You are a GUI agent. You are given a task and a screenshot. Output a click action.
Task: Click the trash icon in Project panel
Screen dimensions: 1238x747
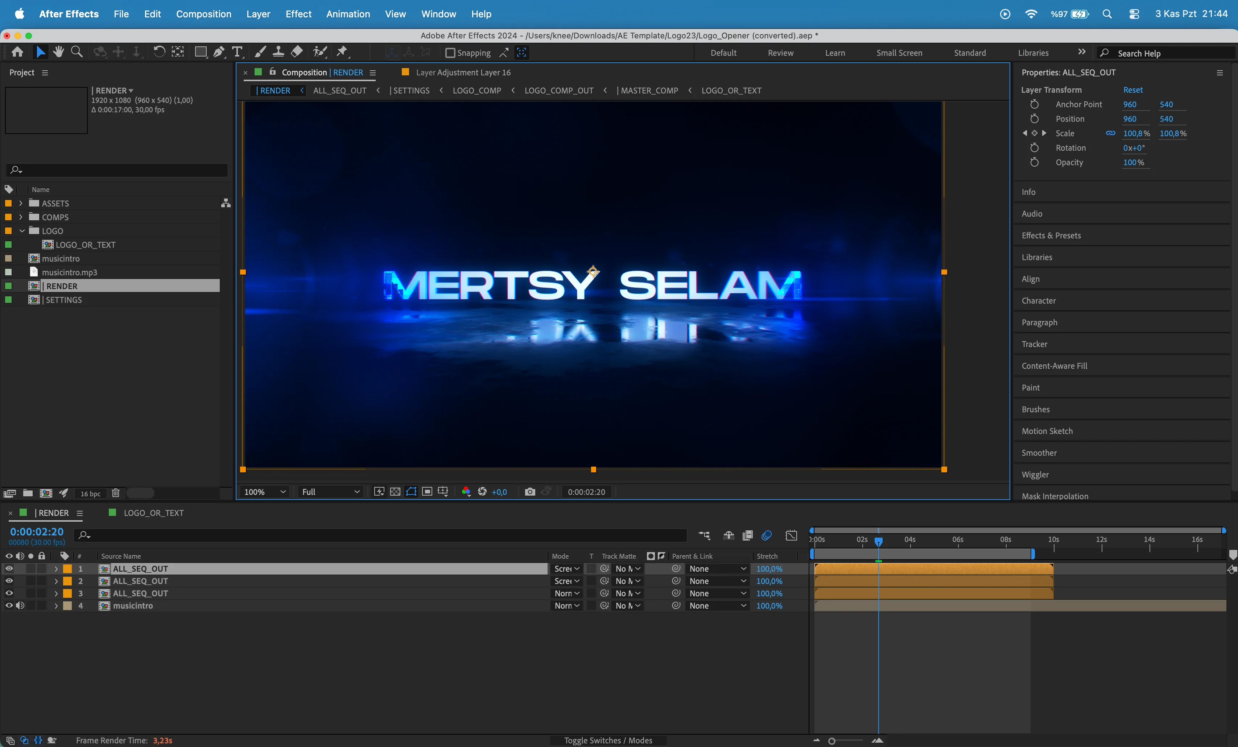point(116,493)
